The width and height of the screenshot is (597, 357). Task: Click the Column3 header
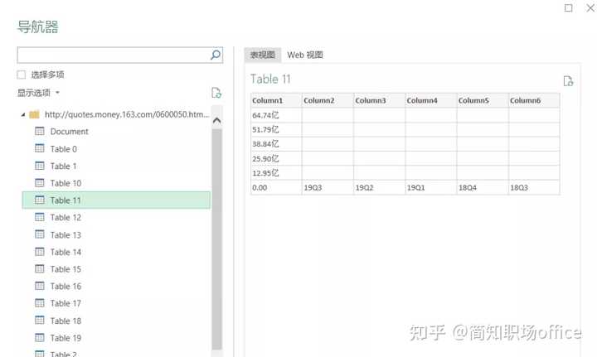pos(379,100)
